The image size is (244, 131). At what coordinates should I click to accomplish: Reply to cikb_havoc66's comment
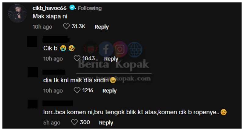click(102, 27)
